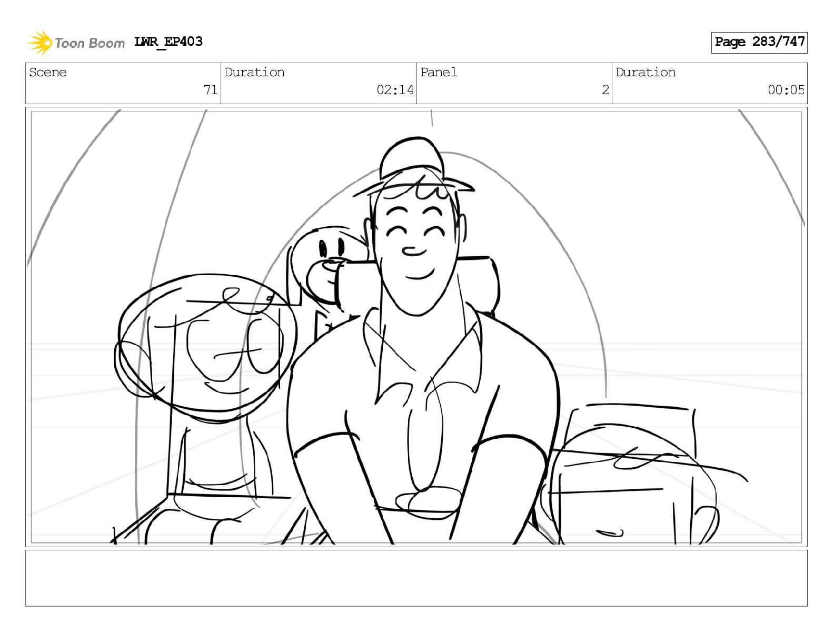Click the first Duration header label
834x644 pixels.
tap(254, 72)
